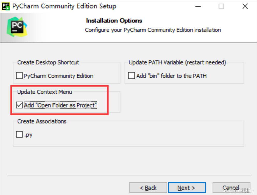Minimize the setup window
This screenshot has height=195, width=257.
pyautogui.click(x=198, y=6)
